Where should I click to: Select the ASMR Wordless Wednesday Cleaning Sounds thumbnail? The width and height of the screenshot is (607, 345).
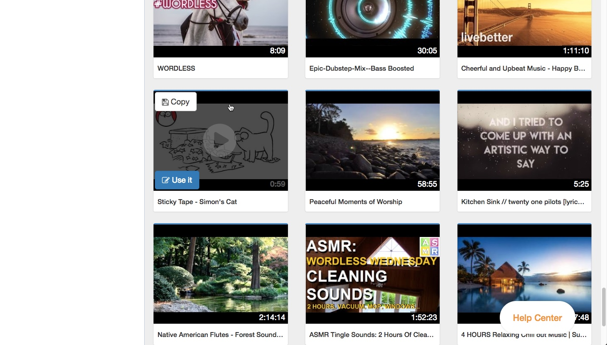(x=372, y=273)
